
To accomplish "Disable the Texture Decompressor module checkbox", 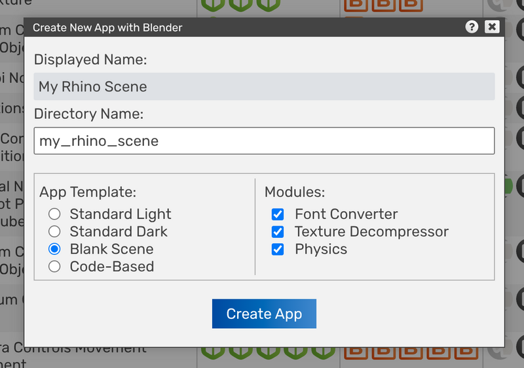I will click(278, 231).
